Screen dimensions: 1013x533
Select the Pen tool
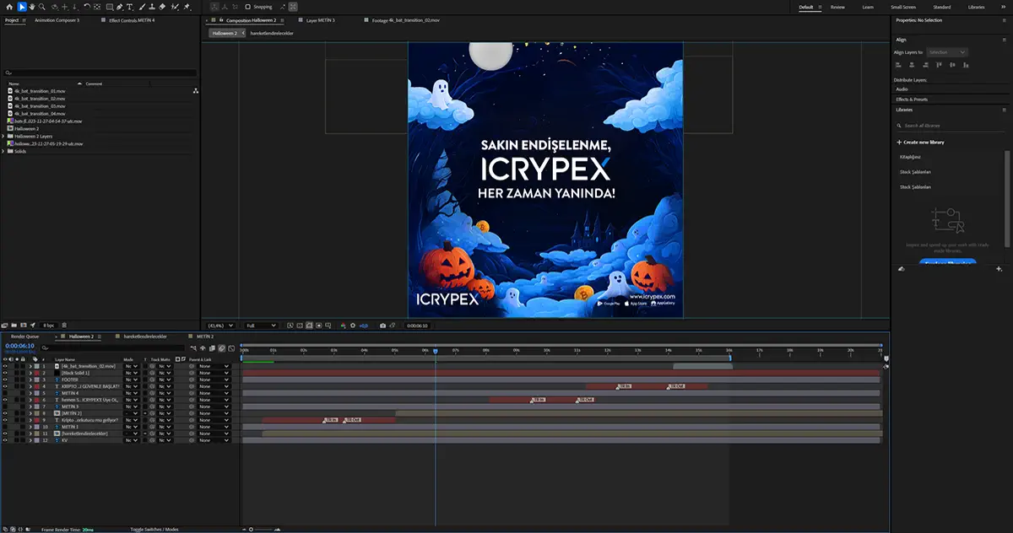tap(119, 7)
